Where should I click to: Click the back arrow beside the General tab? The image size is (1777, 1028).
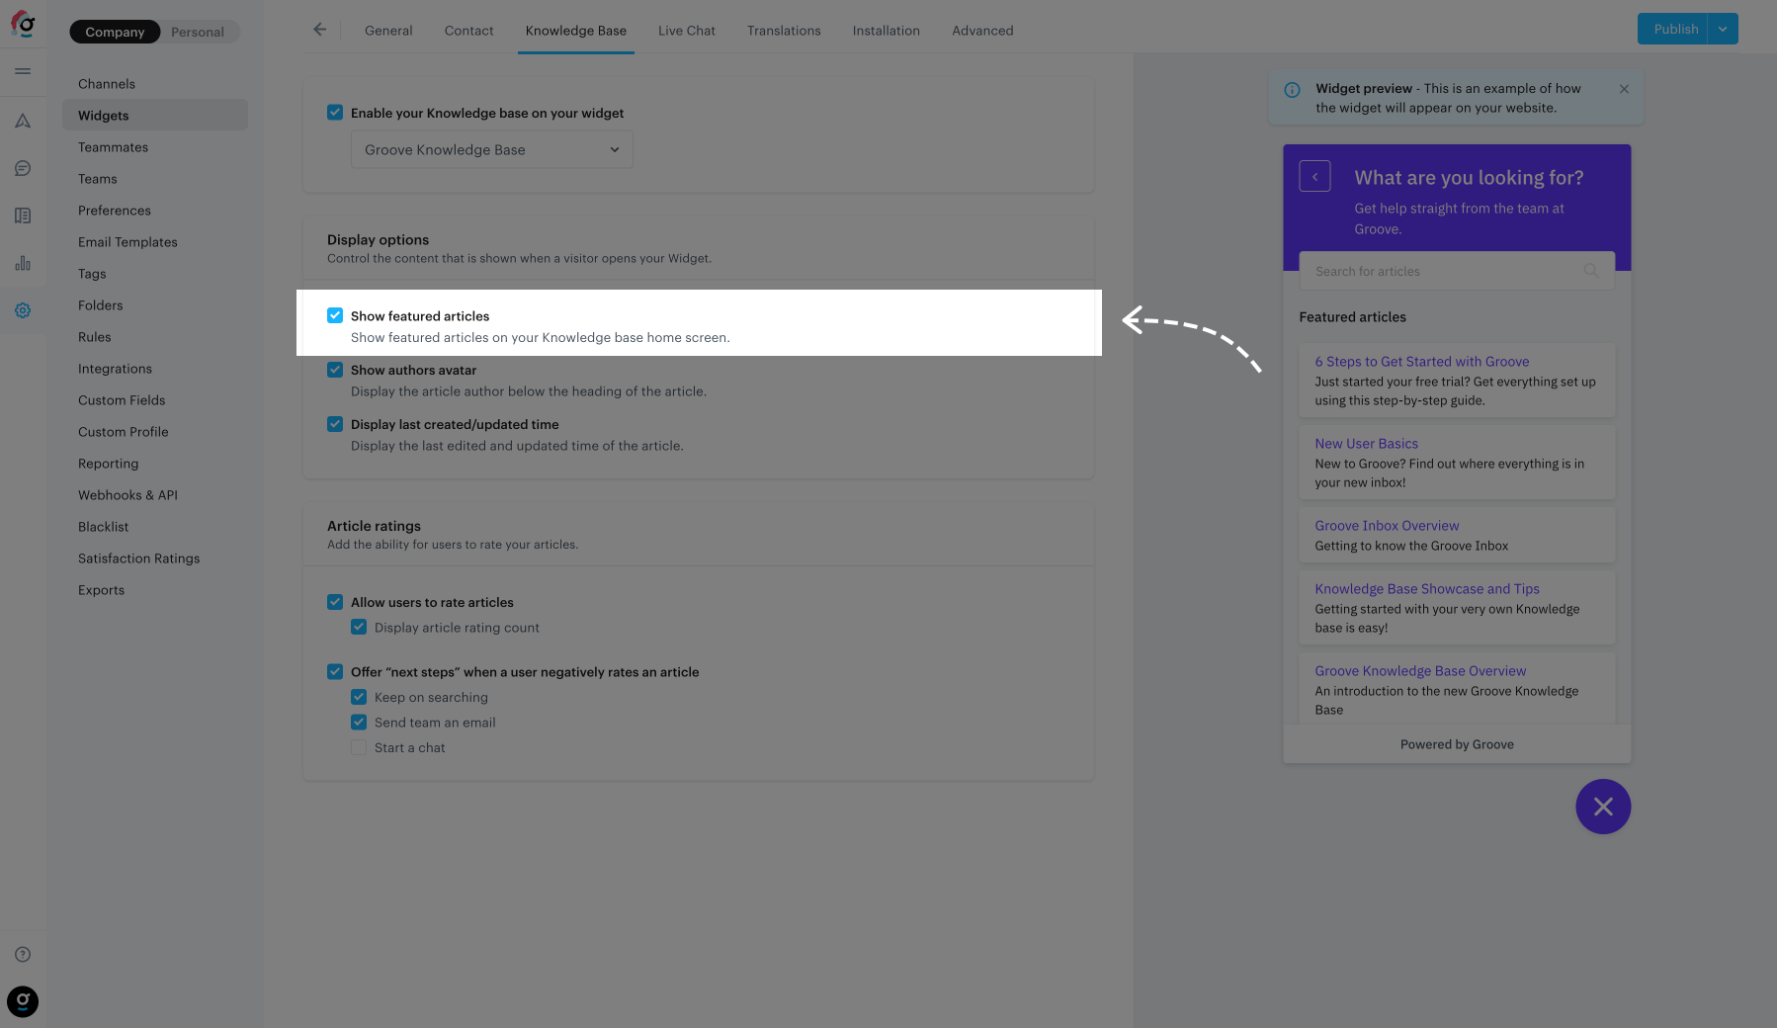point(319,30)
